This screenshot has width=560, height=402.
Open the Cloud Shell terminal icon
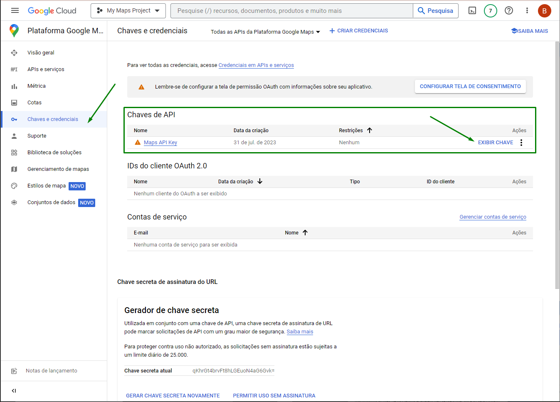(472, 11)
